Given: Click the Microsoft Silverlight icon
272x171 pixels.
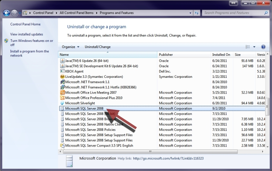Looking at the screenshot, I should [x=62, y=103].
